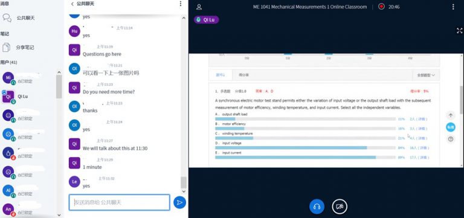
Task: Open chat options three-dot menu
Action: 181,4
